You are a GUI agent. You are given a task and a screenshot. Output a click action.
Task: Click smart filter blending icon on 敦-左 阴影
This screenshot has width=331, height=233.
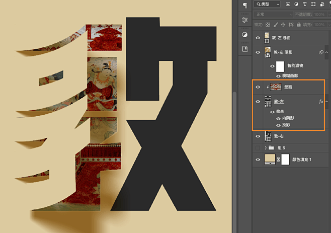321,52
